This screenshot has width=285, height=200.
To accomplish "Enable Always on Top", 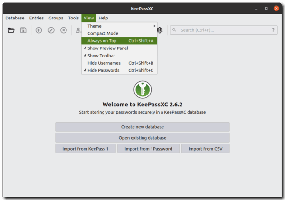I will coord(119,41).
